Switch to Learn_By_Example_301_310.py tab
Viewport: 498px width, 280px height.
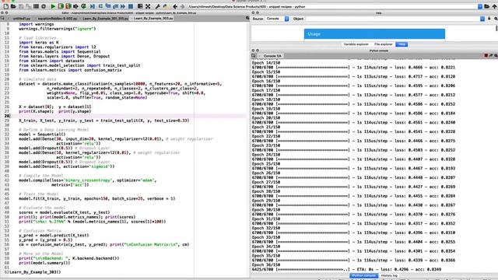106,19
